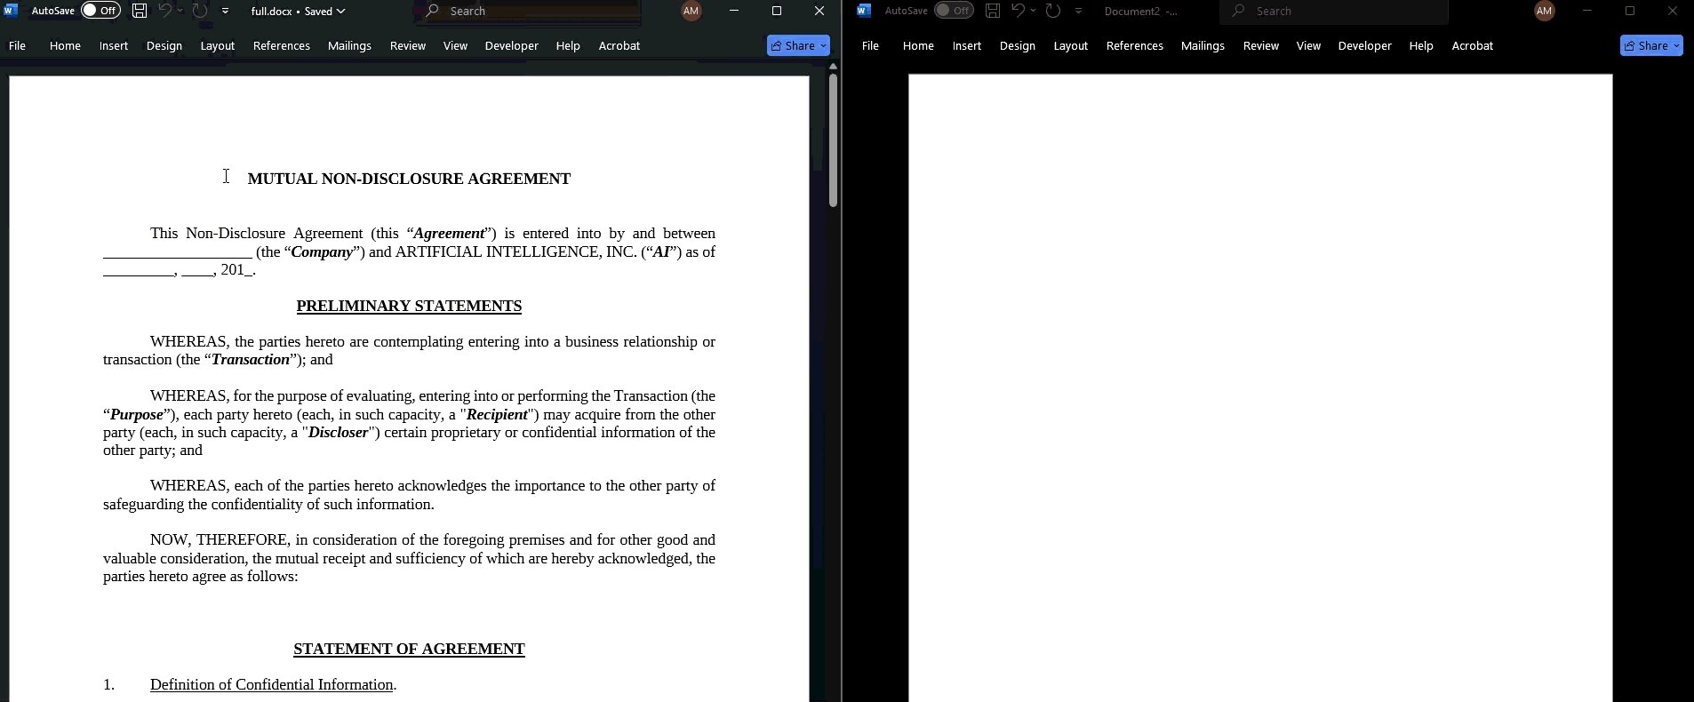
Task: Open the AM account avatar in Document2 window
Action: [x=1545, y=11]
